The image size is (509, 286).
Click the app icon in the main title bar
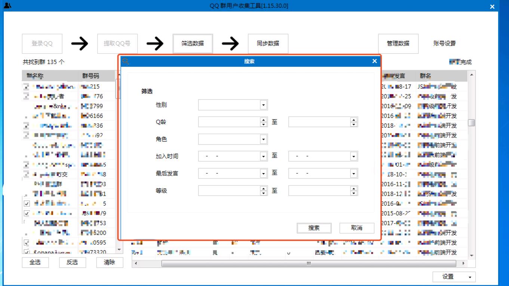pos(7,6)
